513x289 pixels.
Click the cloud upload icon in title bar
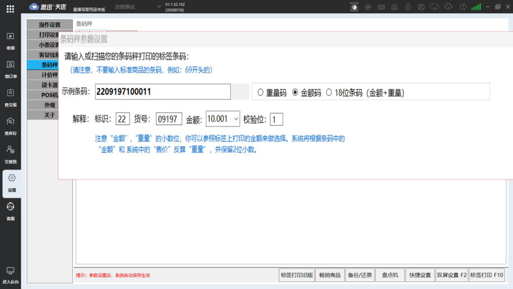(449, 7)
